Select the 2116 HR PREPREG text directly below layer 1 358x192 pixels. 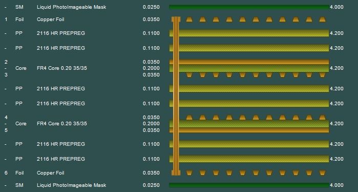click(61, 33)
